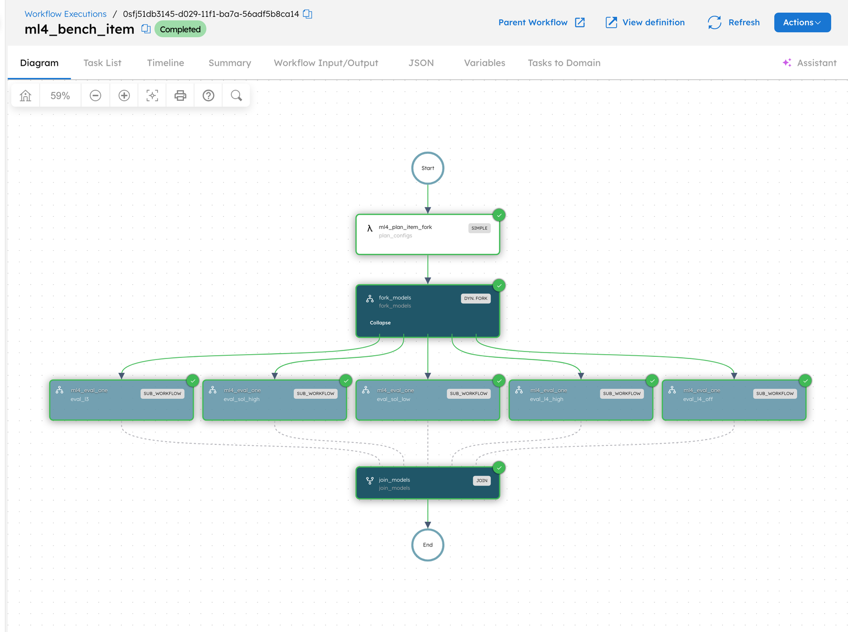Click the zoom in plus icon

(x=124, y=95)
